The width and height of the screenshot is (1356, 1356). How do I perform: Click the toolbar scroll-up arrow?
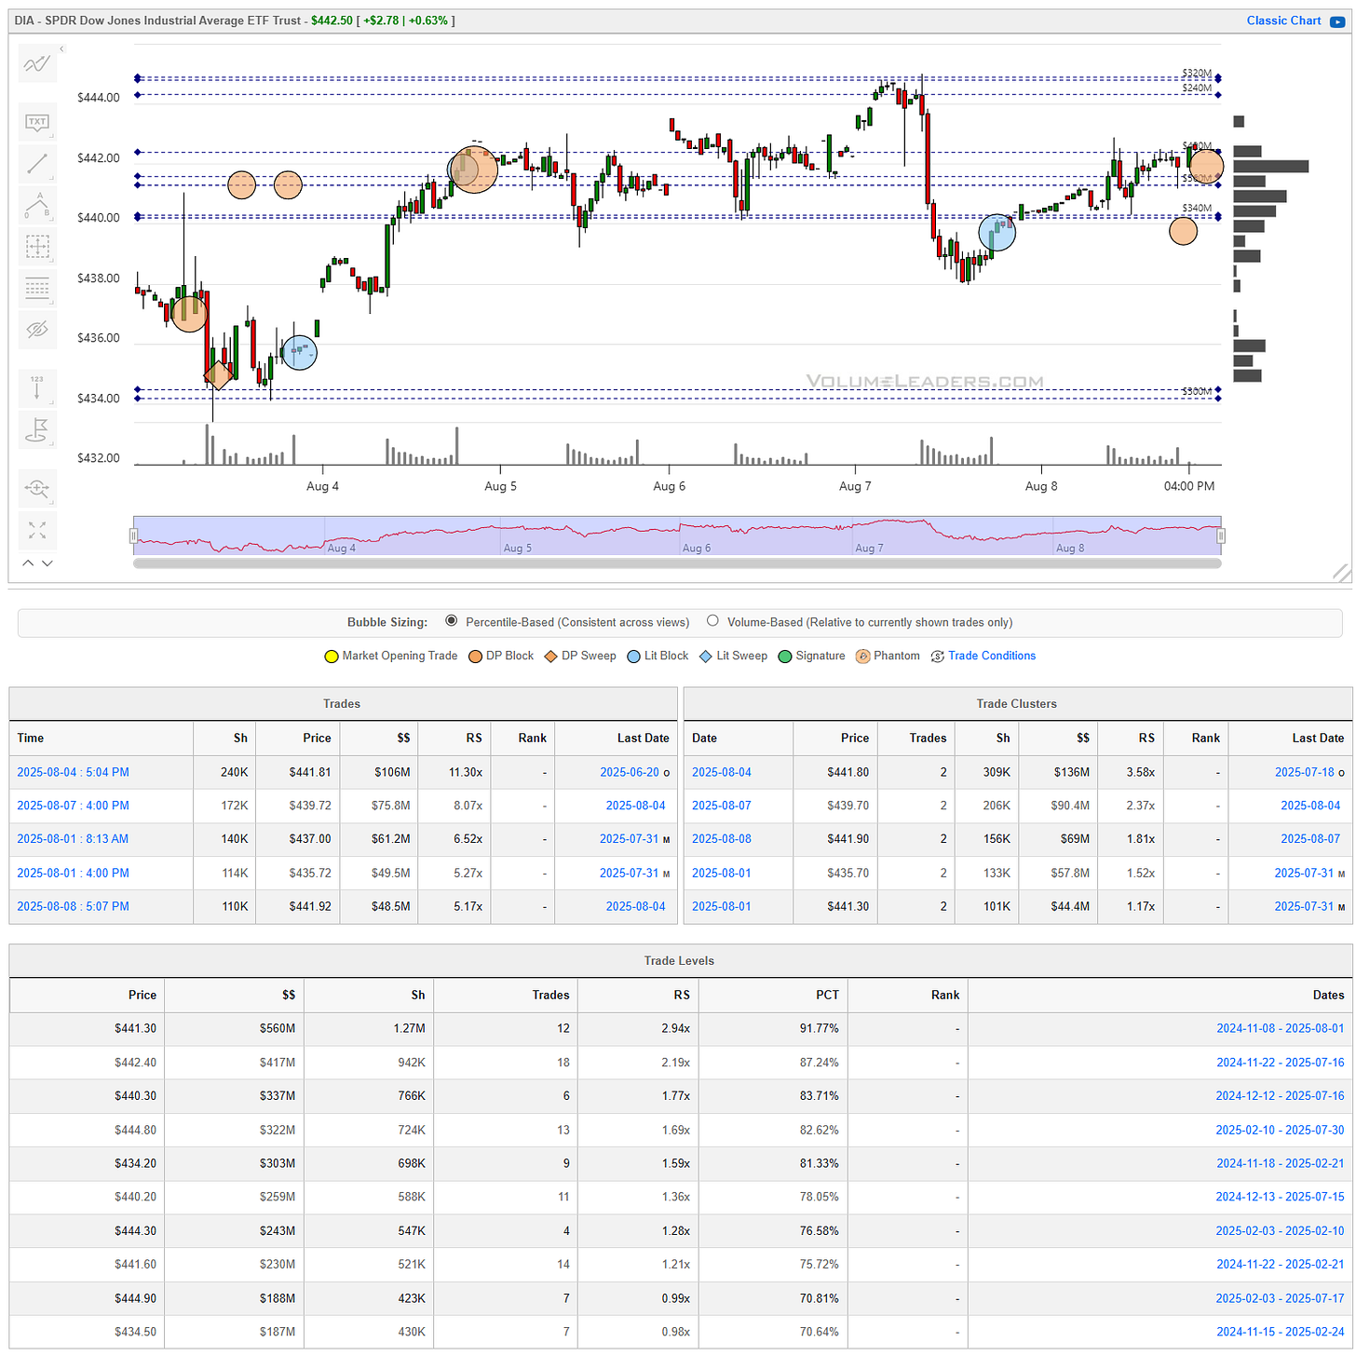[x=28, y=563]
